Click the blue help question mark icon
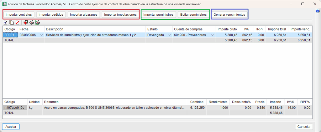The height and width of the screenshot is (132, 321). tap(318, 12)
